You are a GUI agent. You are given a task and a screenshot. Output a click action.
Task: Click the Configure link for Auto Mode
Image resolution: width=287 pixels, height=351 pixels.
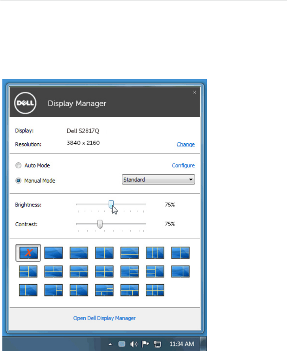click(x=183, y=166)
